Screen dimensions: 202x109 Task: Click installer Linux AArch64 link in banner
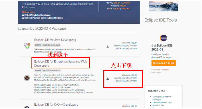point(125,9)
